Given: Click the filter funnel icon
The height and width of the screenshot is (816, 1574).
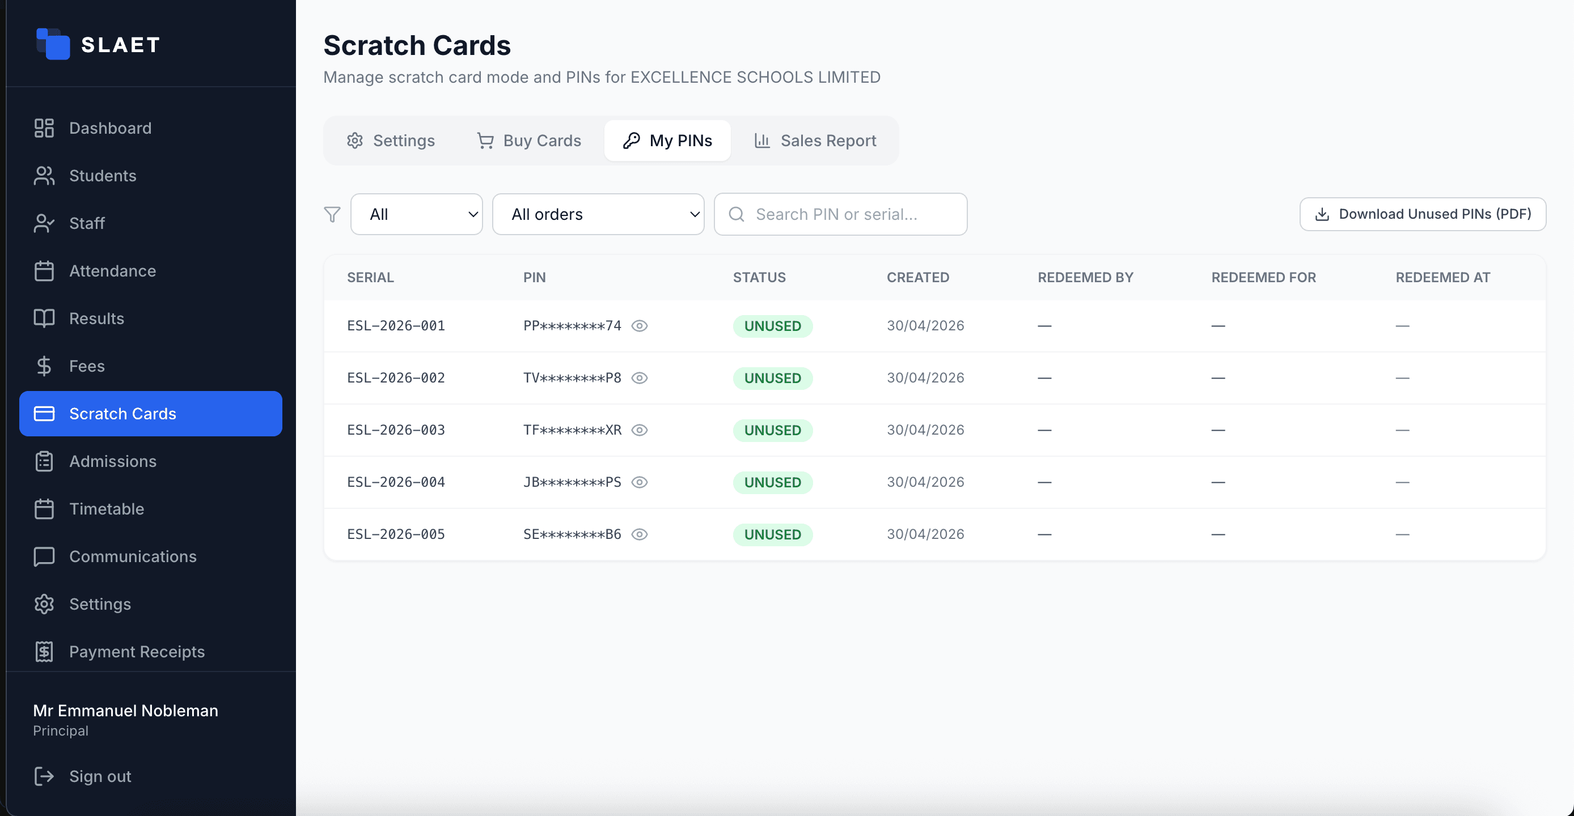Looking at the screenshot, I should tap(332, 214).
